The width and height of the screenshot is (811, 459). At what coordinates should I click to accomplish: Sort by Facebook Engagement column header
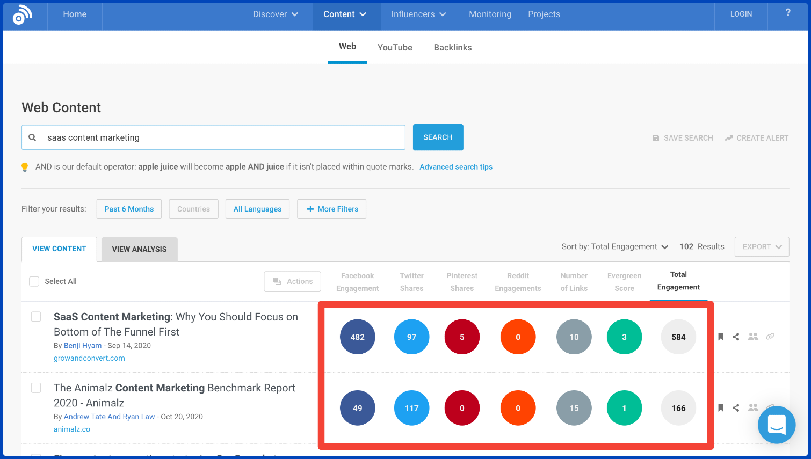357,282
